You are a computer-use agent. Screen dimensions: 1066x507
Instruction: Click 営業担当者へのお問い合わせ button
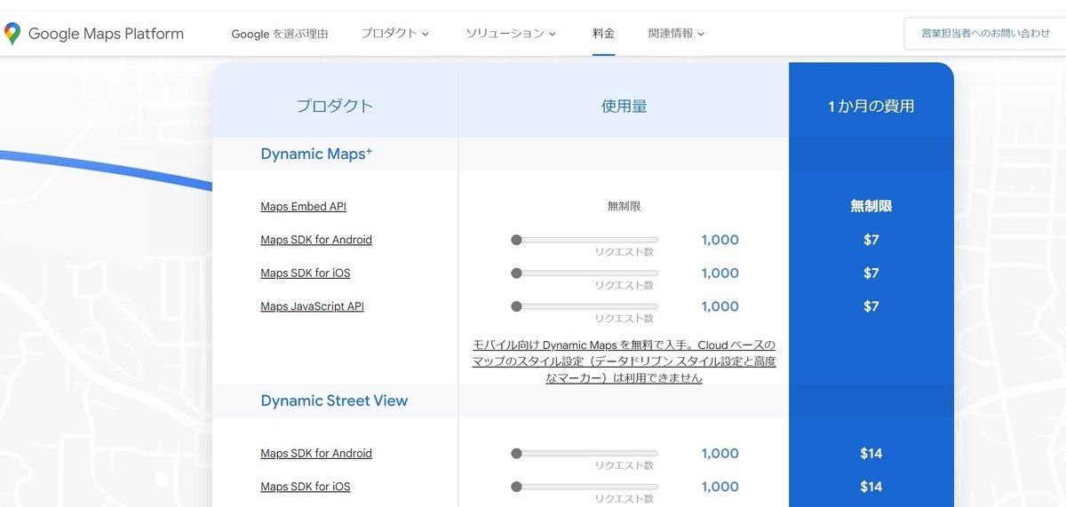[985, 34]
